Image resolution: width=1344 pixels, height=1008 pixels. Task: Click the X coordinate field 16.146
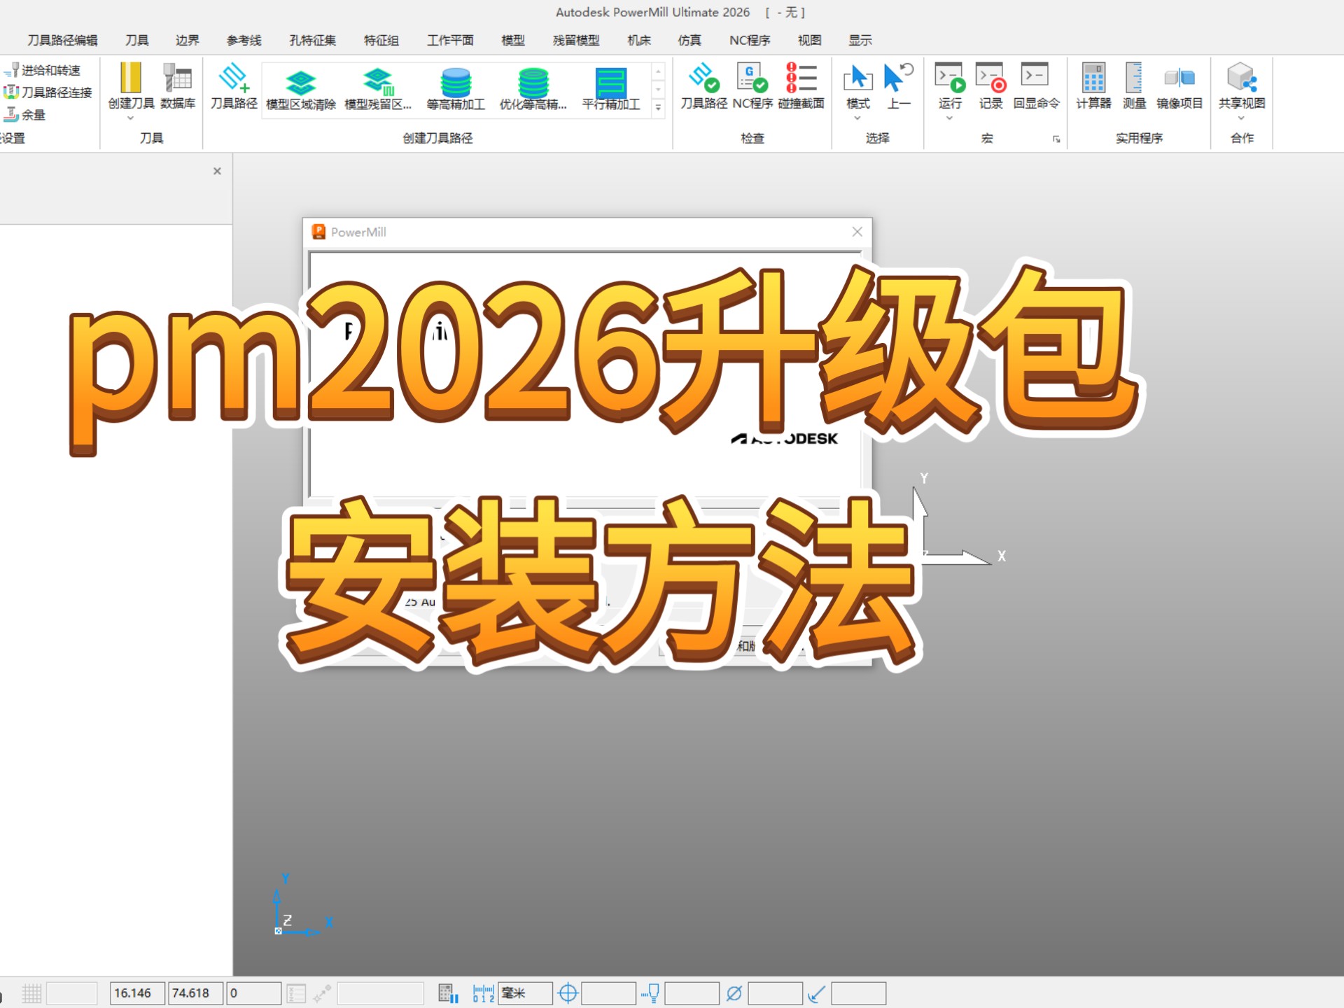[x=137, y=993]
